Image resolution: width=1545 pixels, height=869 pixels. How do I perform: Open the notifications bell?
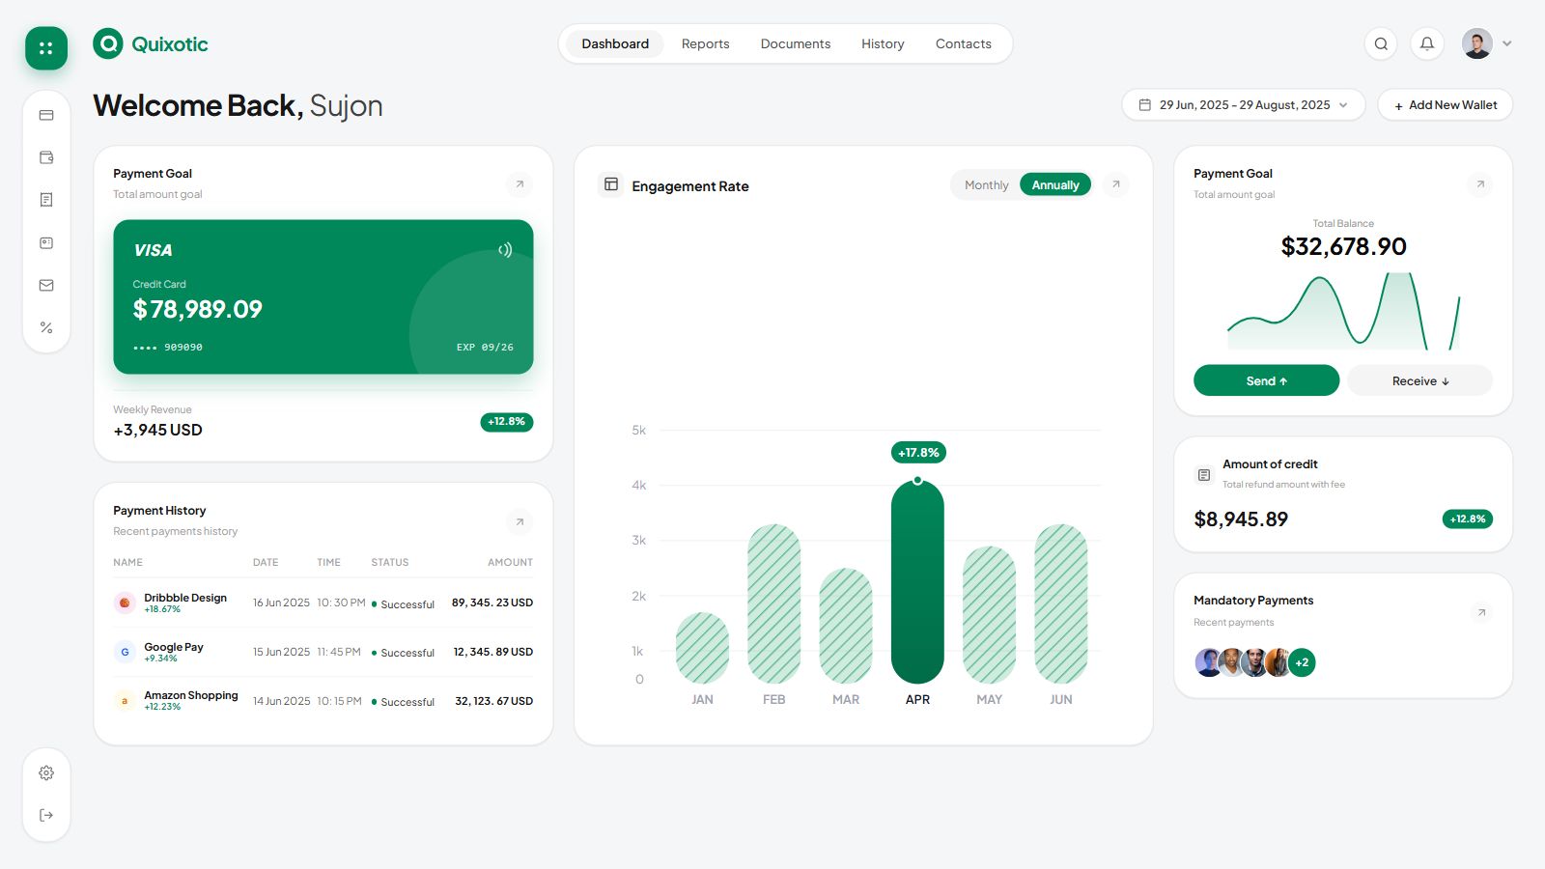[x=1427, y=43]
